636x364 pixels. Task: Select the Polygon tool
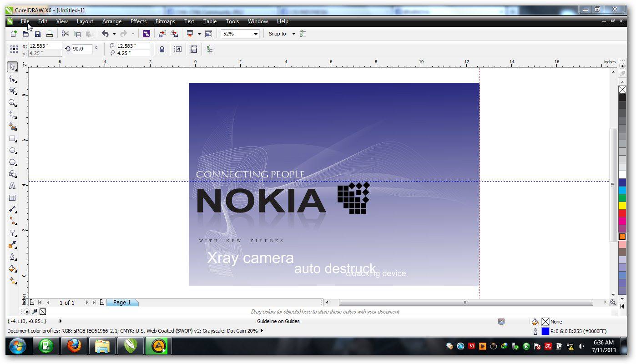click(x=12, y=162)
